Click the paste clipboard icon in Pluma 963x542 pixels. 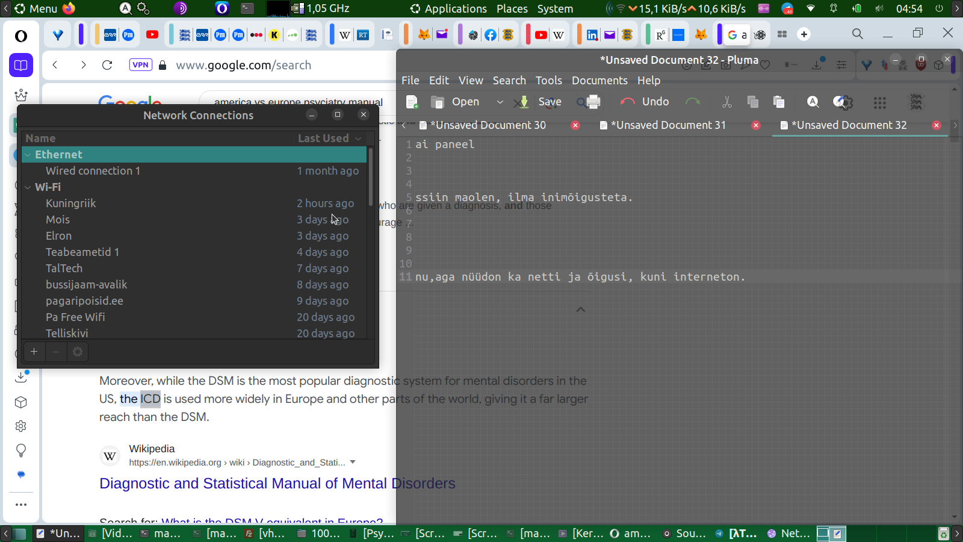click(x=779, y=102)
